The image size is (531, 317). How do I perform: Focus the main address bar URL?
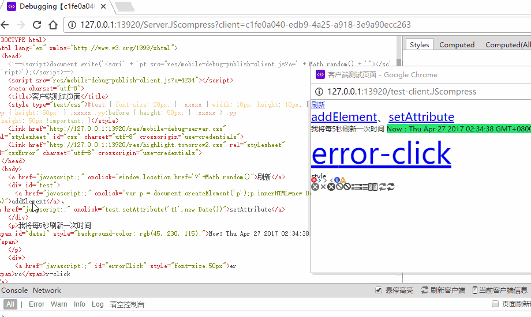245,25
